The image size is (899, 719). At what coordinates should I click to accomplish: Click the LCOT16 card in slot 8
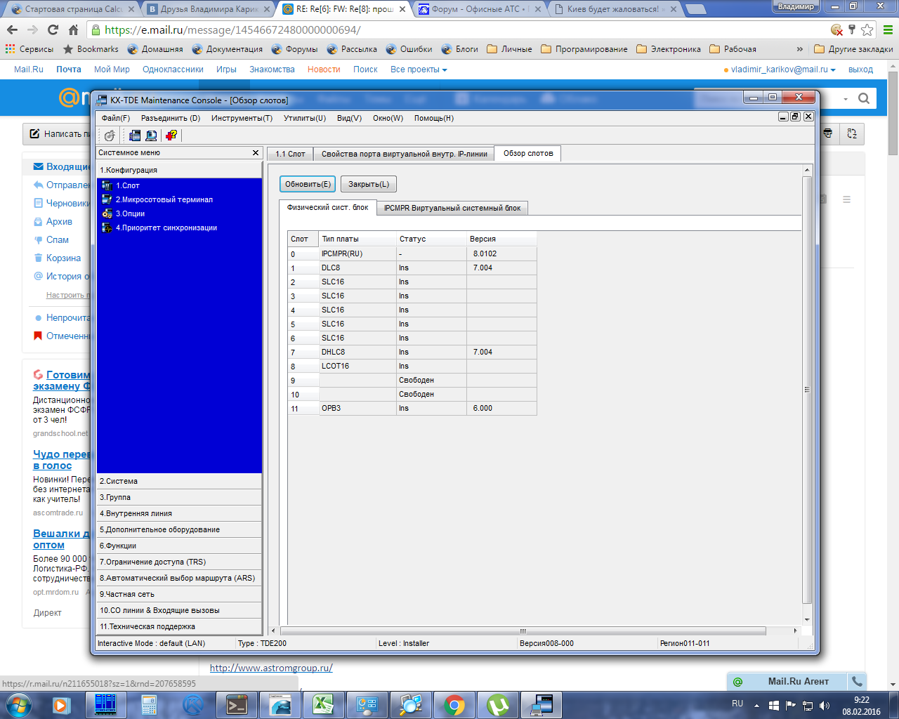357,366
